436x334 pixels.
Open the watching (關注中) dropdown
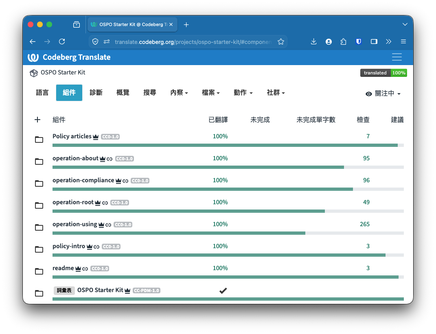point(383,94)
